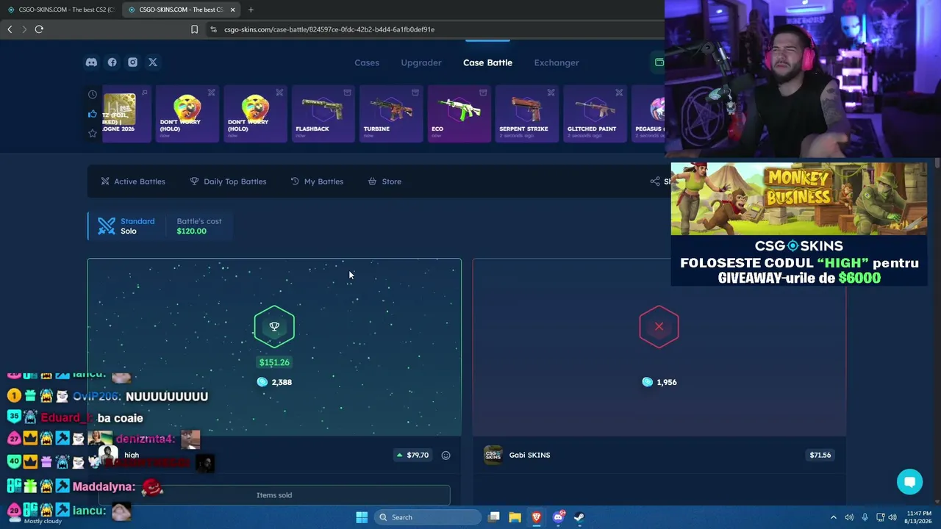Click the 2,388 points value
The width and height of the screenshot is (941, 529).
[x=274, y=382]
